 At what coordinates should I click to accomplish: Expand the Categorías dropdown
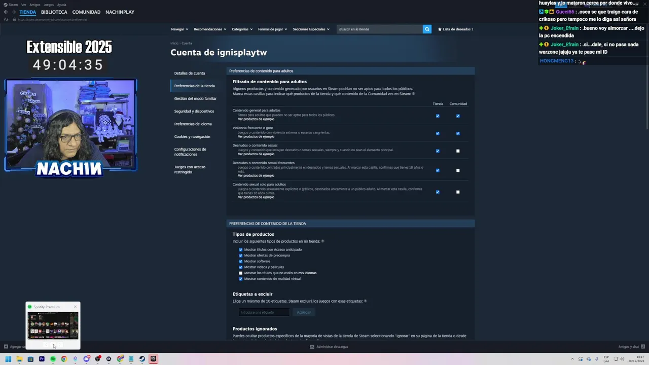pos(242,29)
